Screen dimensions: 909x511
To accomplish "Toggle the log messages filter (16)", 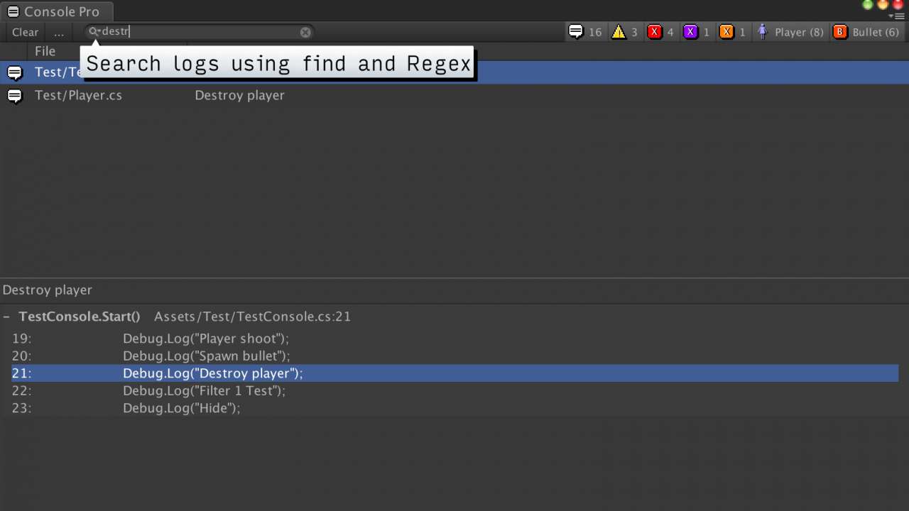I will tap(585, 32).
